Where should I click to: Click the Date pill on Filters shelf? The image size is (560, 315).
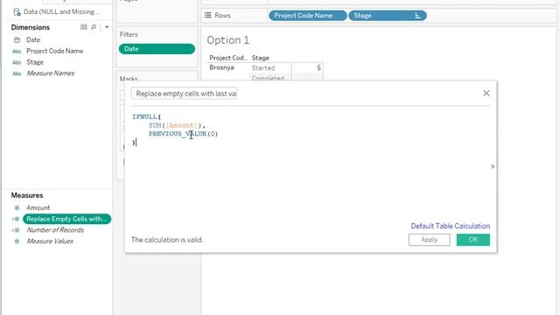[x=157, y=49]
